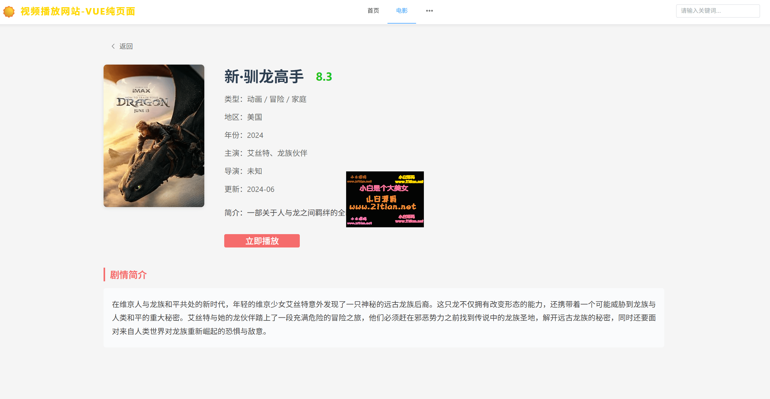
Task: Focus the 请输入关键词 search field
Action: [718, 11]
